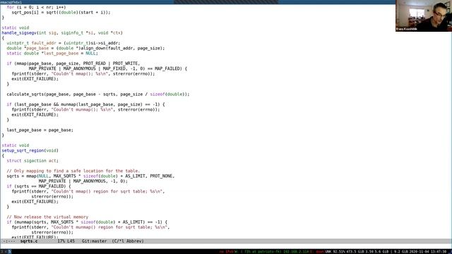The width and height of the screenshot is (452, 254).
Task: Place cursor on setup_sqrt_region function name
Action: point(23,150)
